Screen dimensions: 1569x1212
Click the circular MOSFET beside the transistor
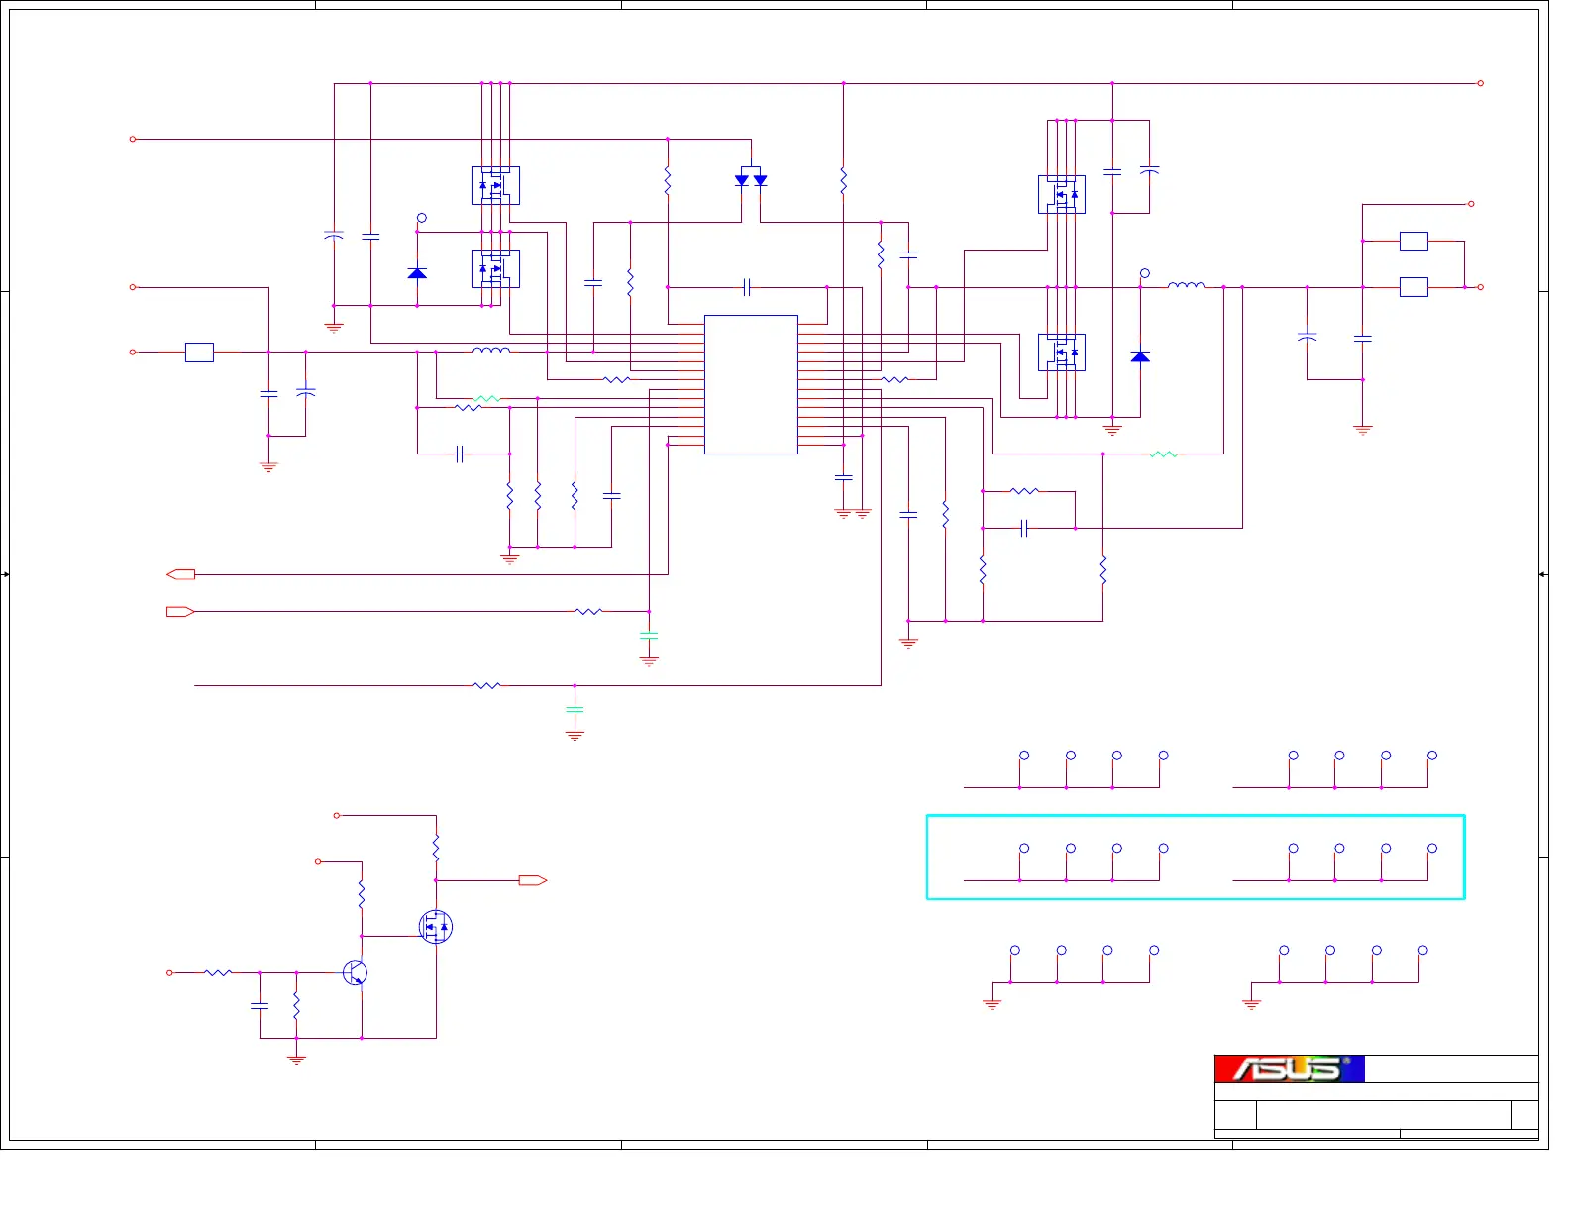[436, 927]
